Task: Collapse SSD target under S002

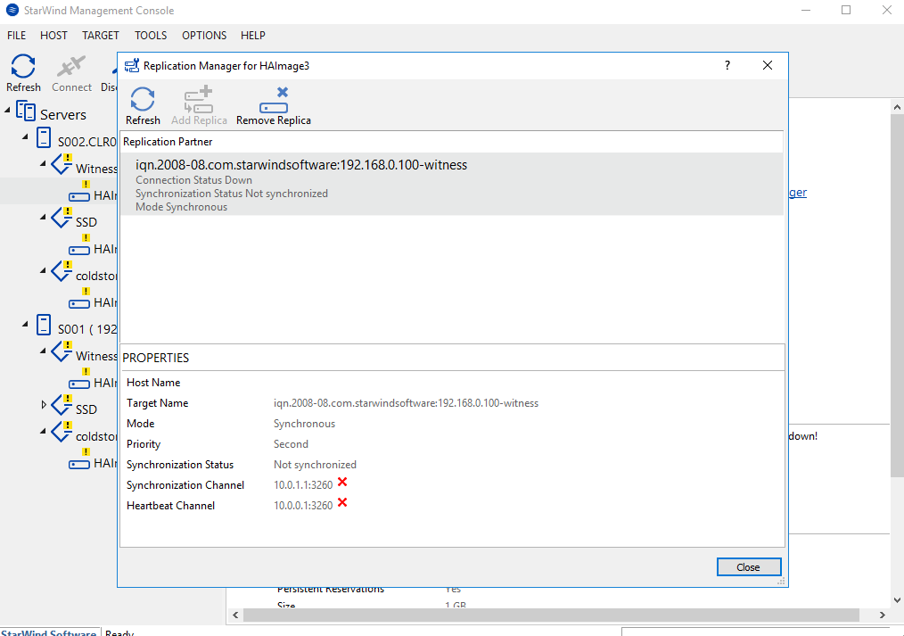Action: [43, 218]
